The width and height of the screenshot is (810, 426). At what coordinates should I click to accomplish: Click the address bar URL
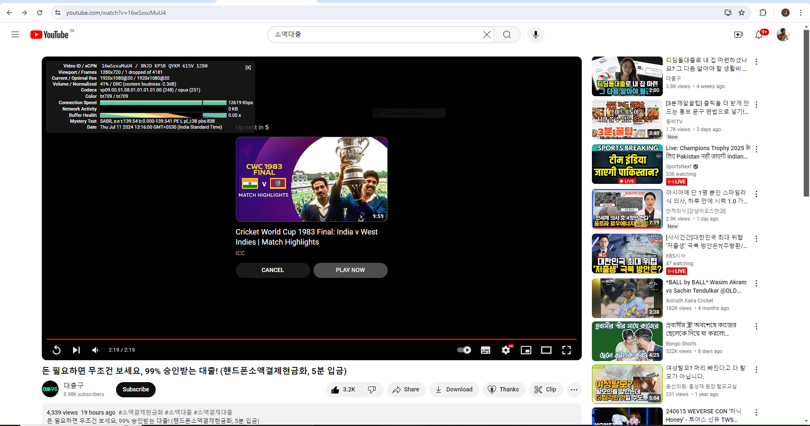click(x=116, y=13)
